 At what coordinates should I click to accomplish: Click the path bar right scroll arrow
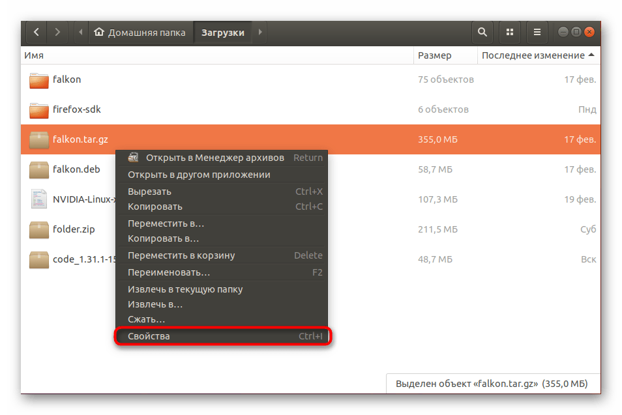[260, 32]
